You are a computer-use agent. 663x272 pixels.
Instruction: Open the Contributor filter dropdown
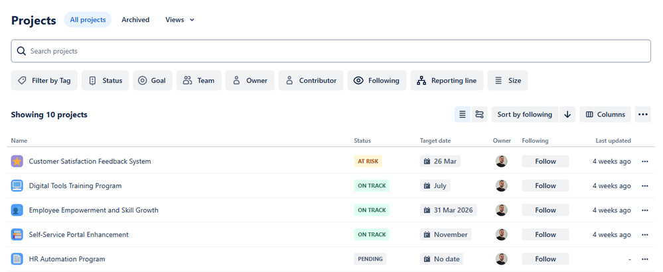(x=311, y=81)
